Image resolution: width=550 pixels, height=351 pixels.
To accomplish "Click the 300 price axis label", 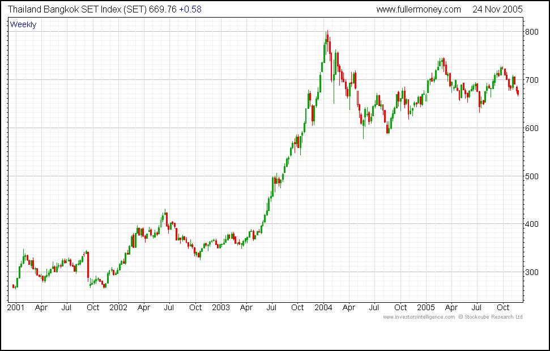I will pyautogui.click(x=534, y=272).
